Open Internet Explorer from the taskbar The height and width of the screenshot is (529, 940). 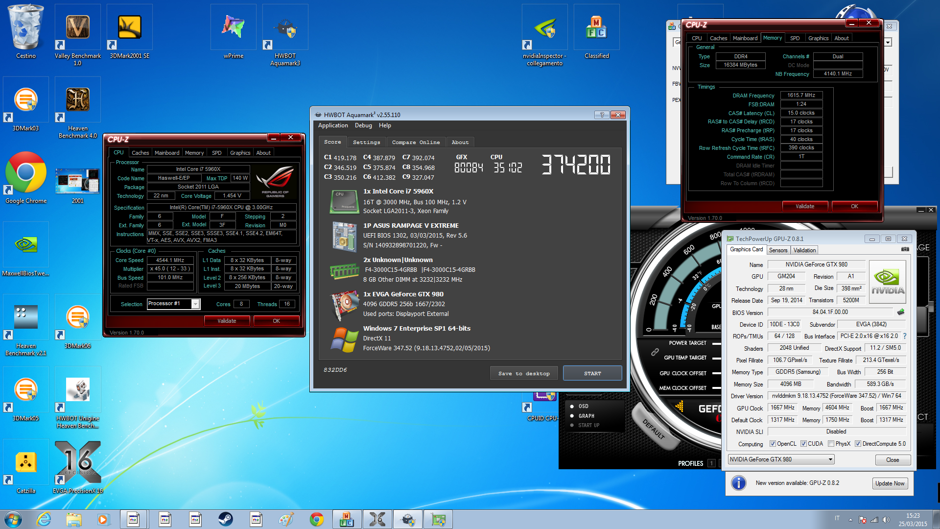pyautogui.click(x=44, y=519)
